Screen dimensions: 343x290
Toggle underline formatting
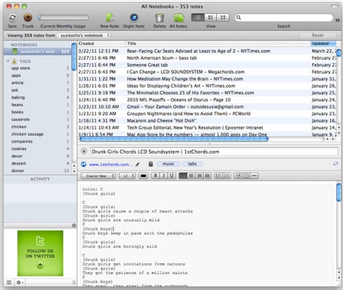tap(172, 176)
